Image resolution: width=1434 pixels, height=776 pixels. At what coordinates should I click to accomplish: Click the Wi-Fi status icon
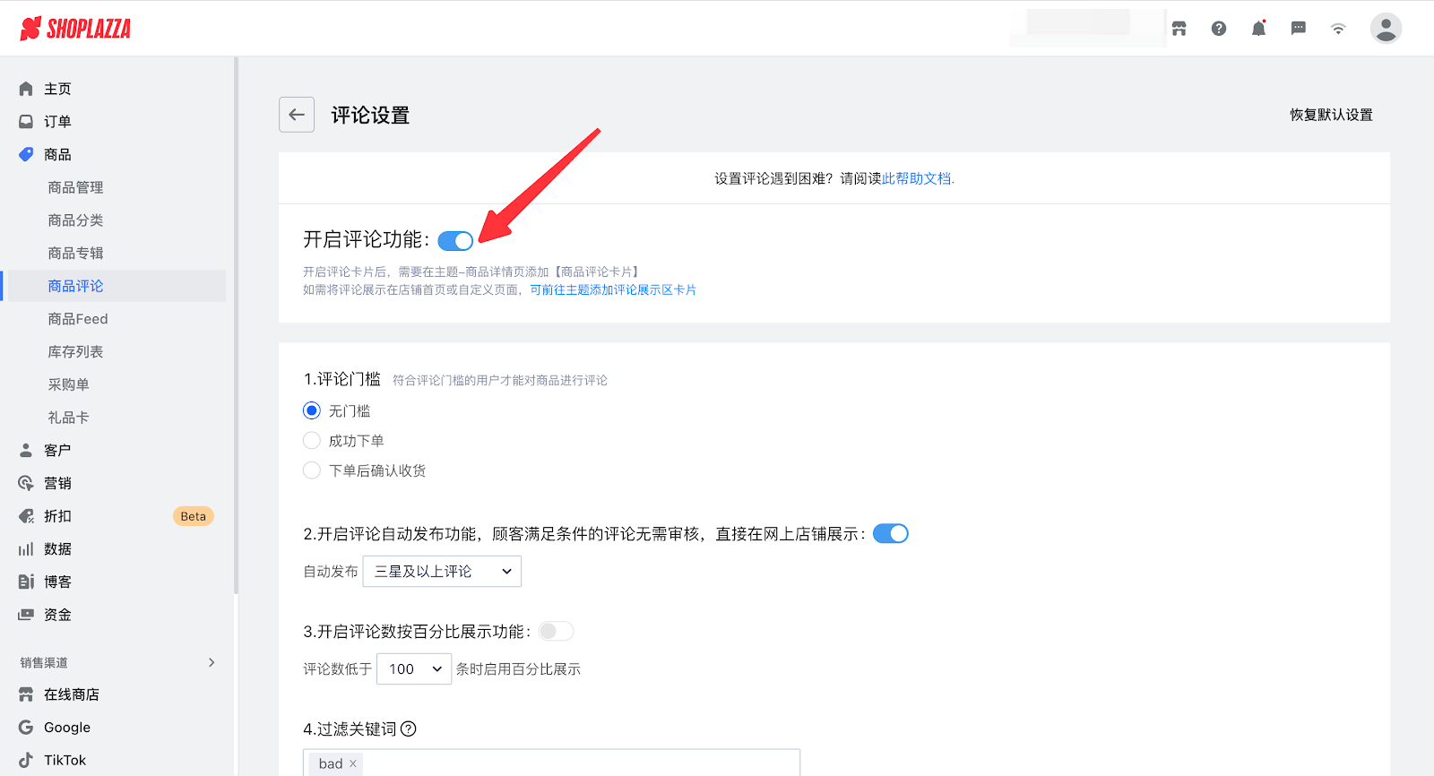coord(1338,29)
